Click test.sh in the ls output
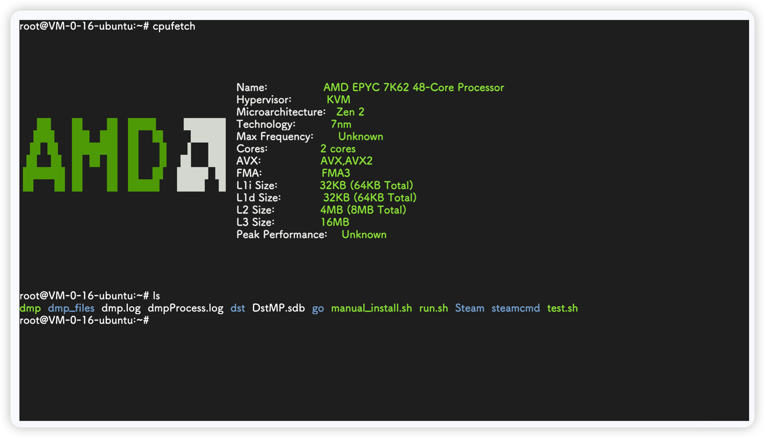 tap(562, 308)
